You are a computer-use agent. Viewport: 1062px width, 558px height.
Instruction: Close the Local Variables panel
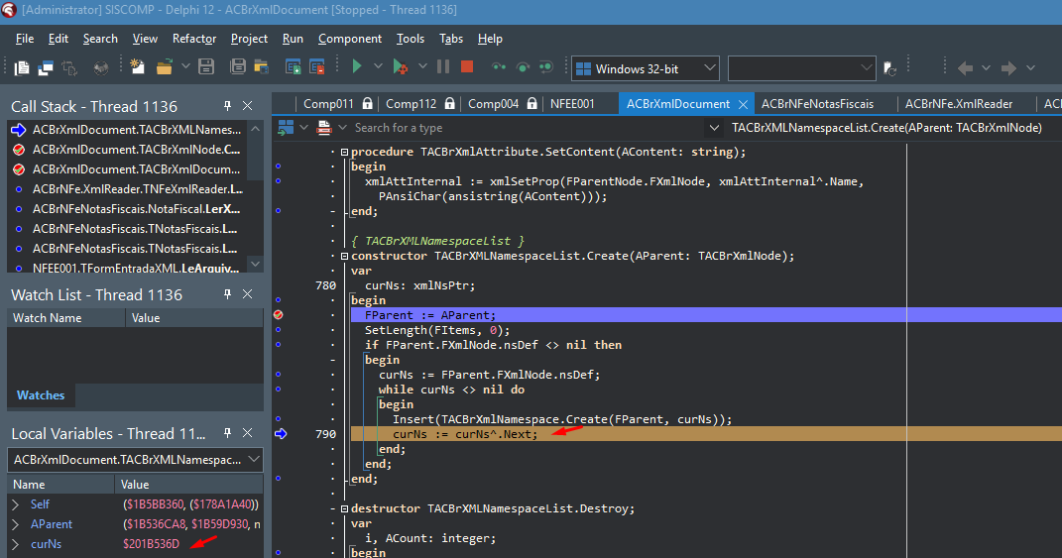pos(247,433)
